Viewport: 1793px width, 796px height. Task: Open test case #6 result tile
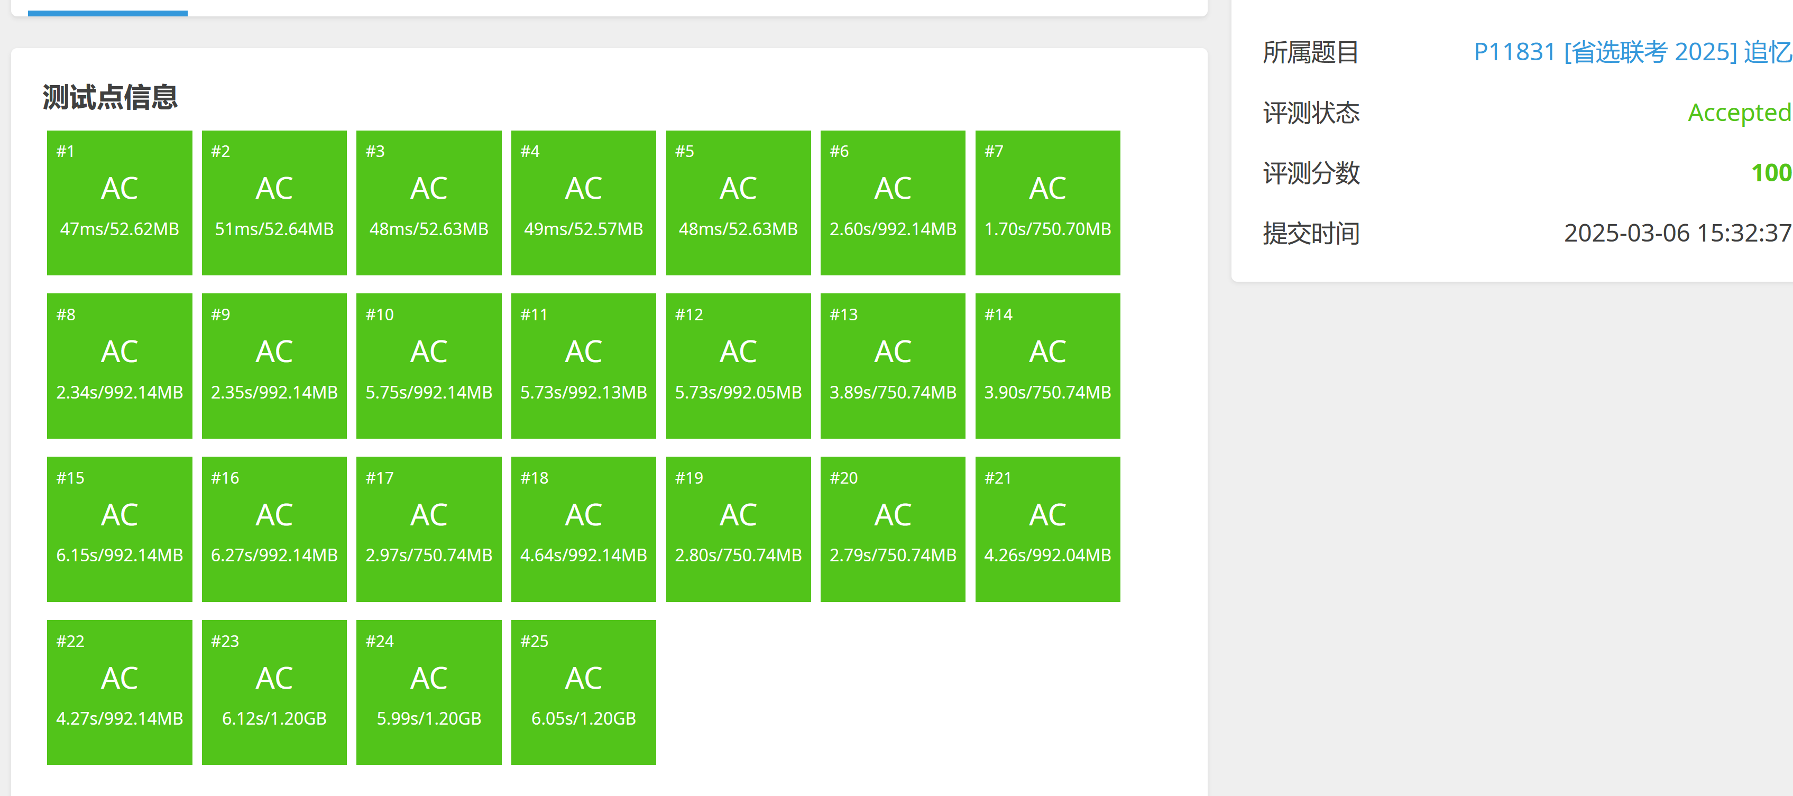(x=893, y=202)
